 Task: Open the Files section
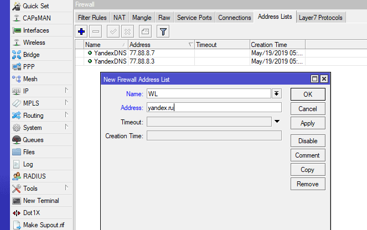42,151
